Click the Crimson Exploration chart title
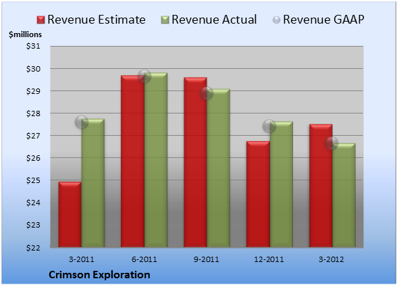The image size is (397, 285). tap(99, 275)
